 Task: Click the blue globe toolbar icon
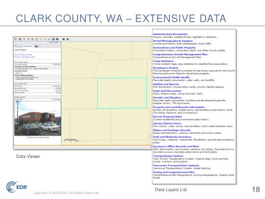[57, 39]
